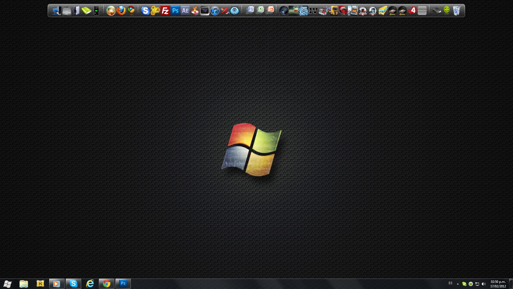Open iTunes from the top dock

coord(215,11)
